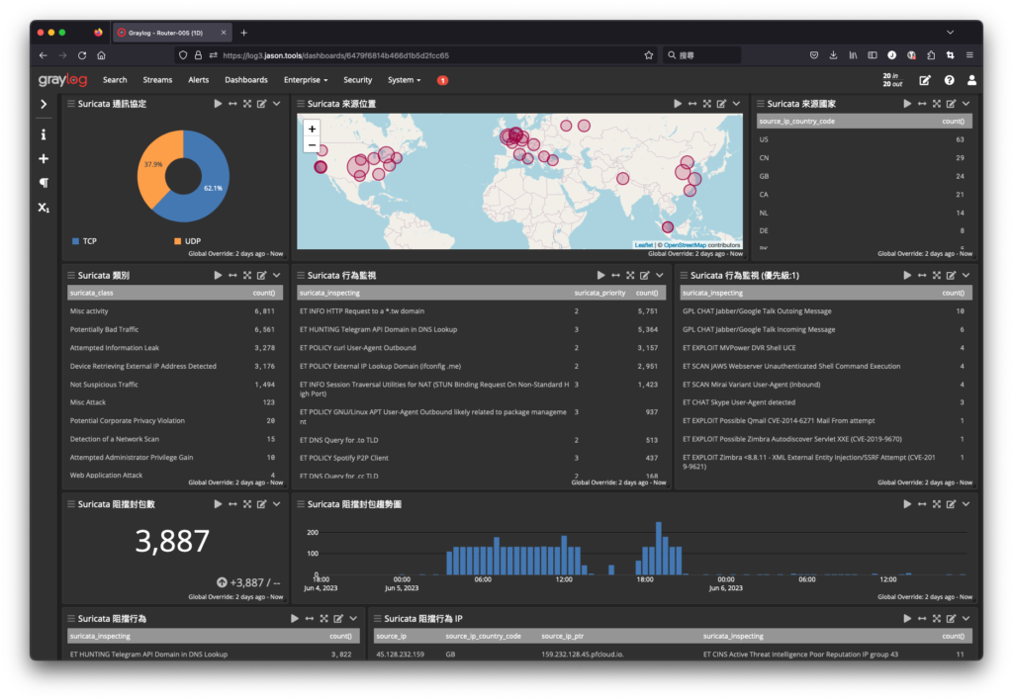
Task: Expand the Enterprise dropdown menu
Action: tap(306, 80)
